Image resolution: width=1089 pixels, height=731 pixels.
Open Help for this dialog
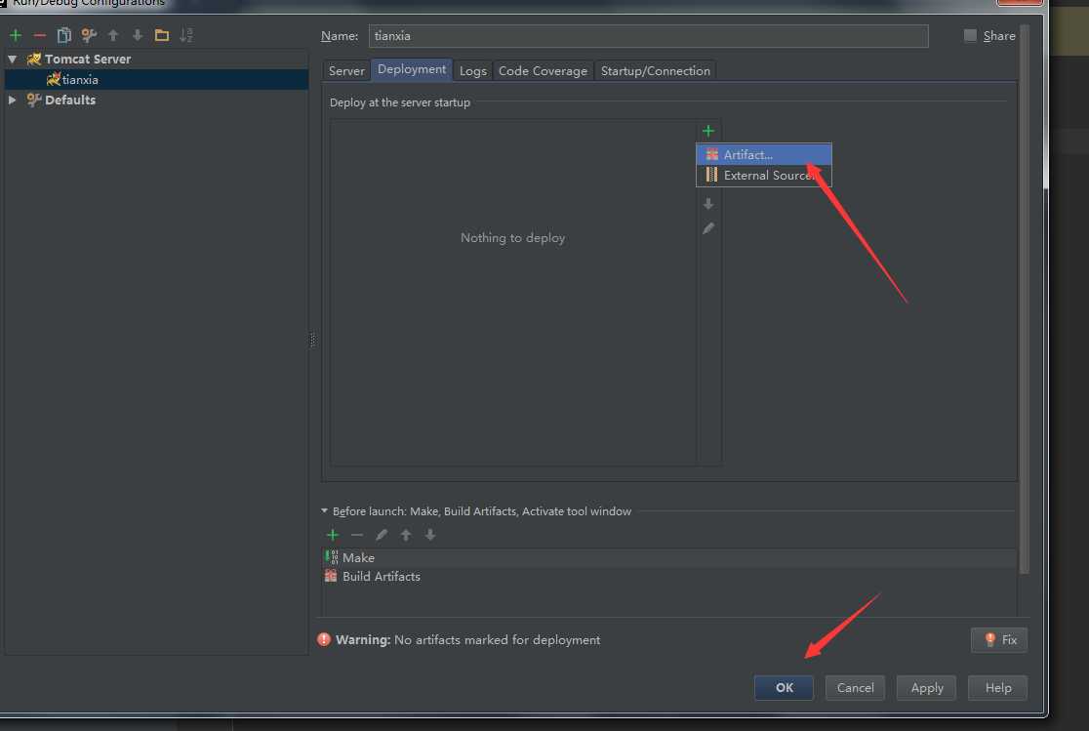[998, 688]
